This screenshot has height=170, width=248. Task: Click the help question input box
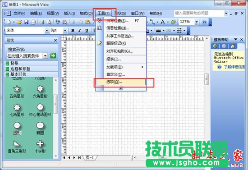pyautogui.click(x=199, y=13)
